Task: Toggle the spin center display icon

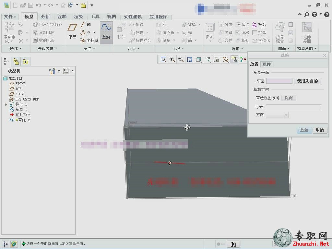Action: pos(243,60)
